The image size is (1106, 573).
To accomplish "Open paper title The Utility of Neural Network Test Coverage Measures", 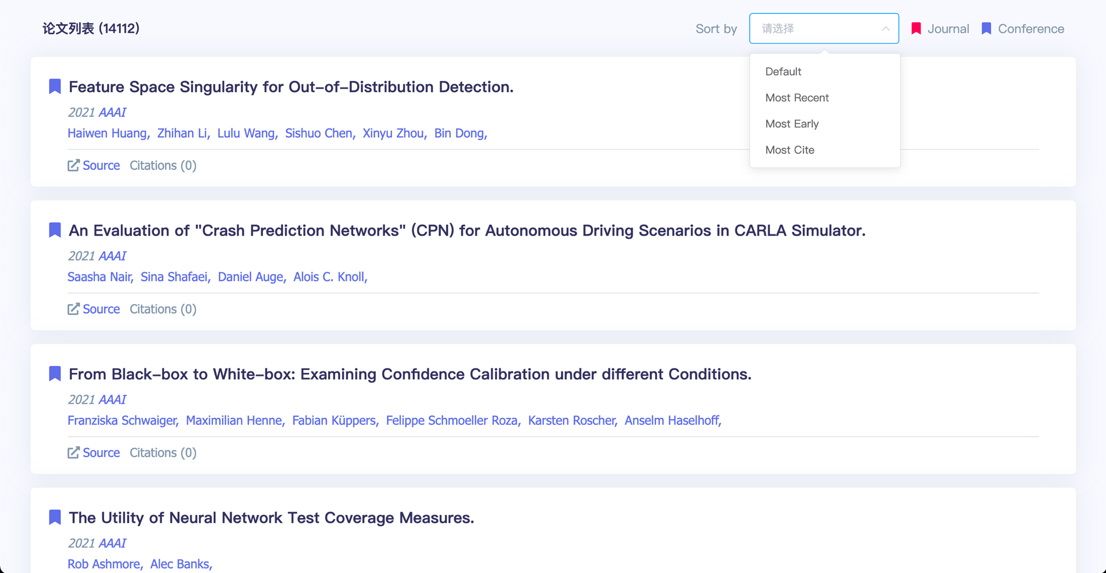I will coord(271,517).
